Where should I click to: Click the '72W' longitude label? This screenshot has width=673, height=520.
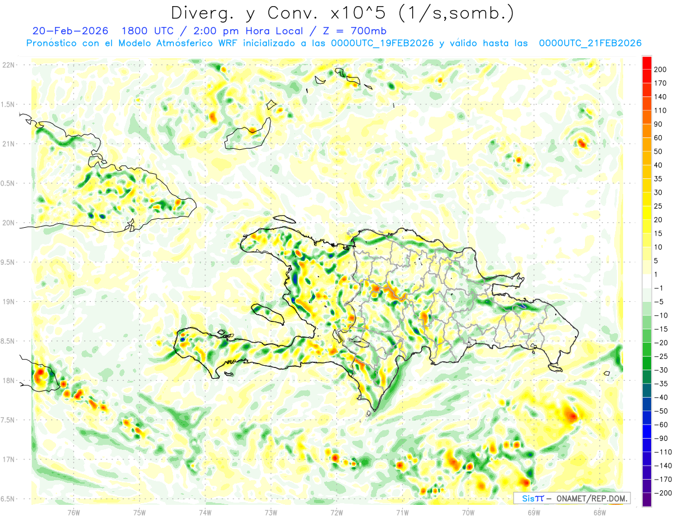[336, 512]
